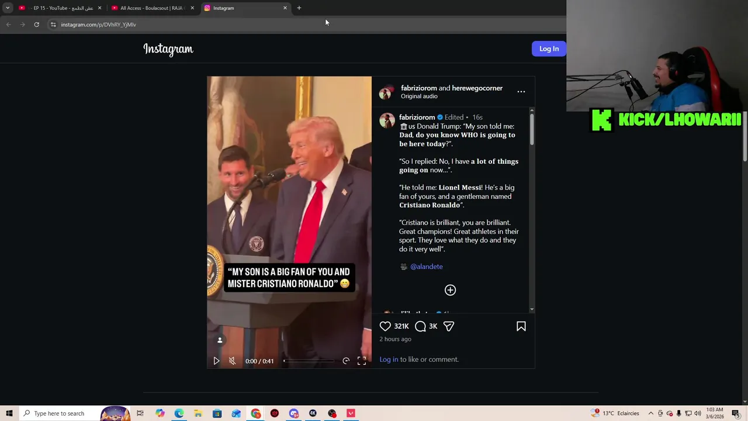Click fabriziorom username in the caption
Viewport: 748px width, 421px height.
pyautogui.click(x=417, y=117)
